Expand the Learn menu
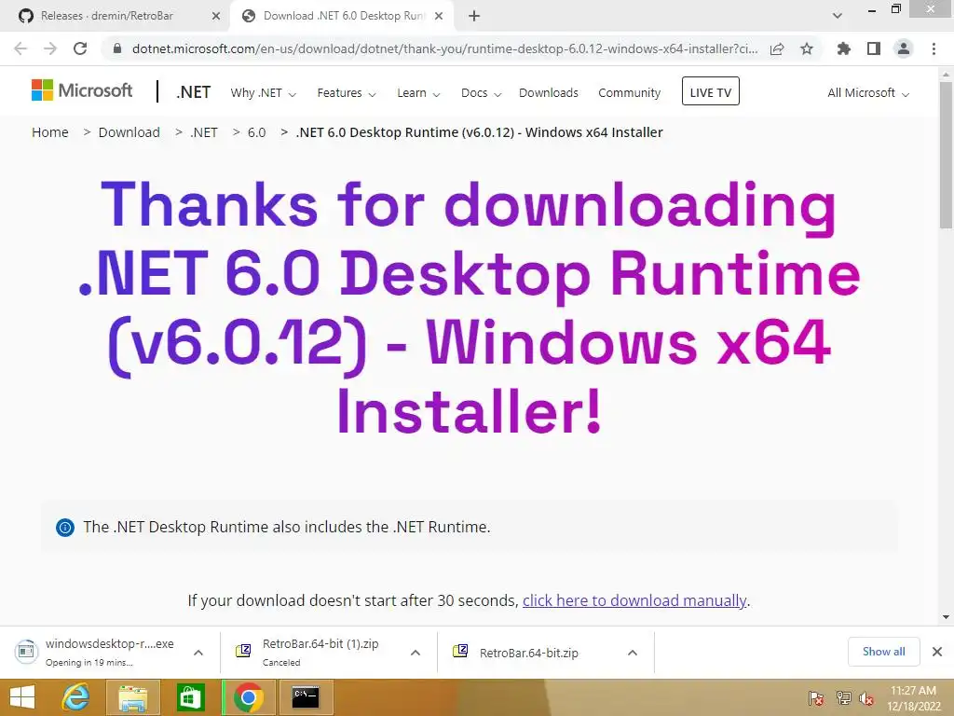954x716 pixels. (x=418, y=93)
